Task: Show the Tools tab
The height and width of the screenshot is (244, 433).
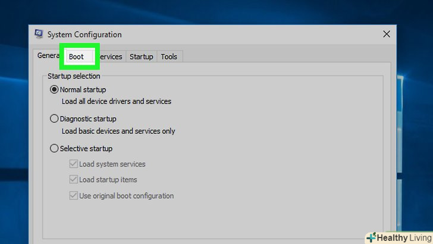Action: [169, 57]
